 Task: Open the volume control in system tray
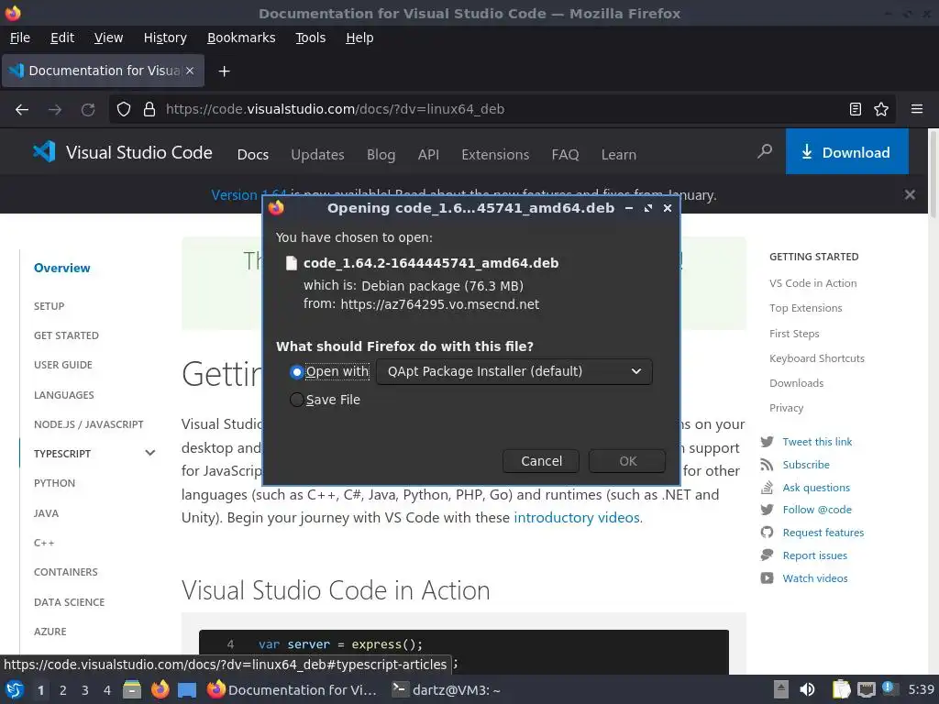(807, 689)
